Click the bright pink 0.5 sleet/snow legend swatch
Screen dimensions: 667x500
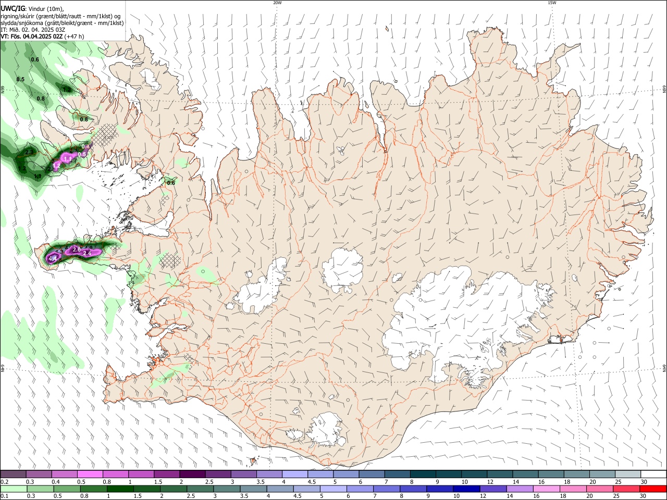(90, 474)
